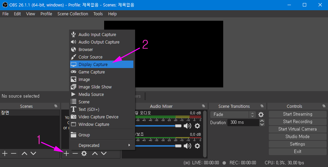The image size is (328, 167).
Task: Choose Scene source entry
Action: [102, 102]
